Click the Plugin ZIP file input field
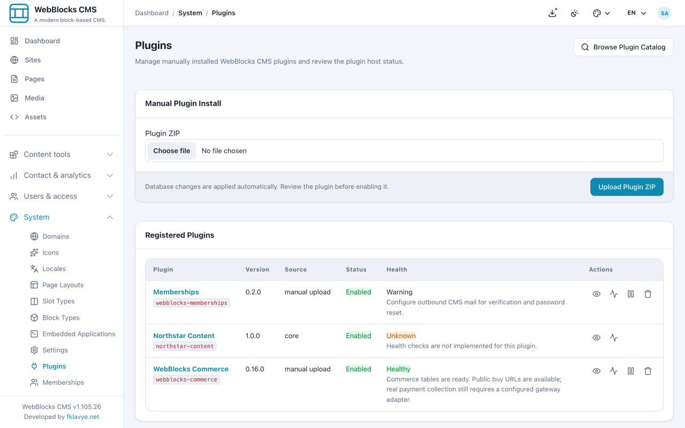The image size is (685, 428). point(404,151)
